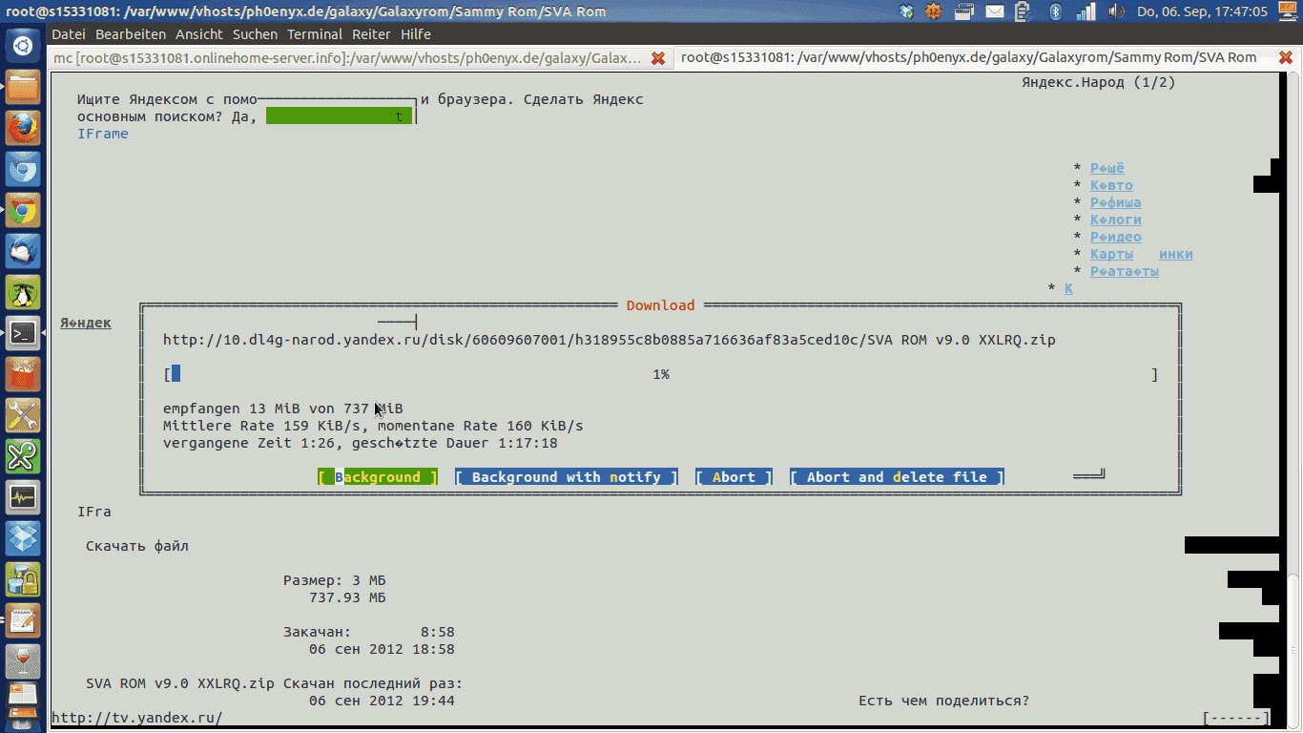
Task: Click the download URL text in dialog
Action: click(x=610, y=340)
